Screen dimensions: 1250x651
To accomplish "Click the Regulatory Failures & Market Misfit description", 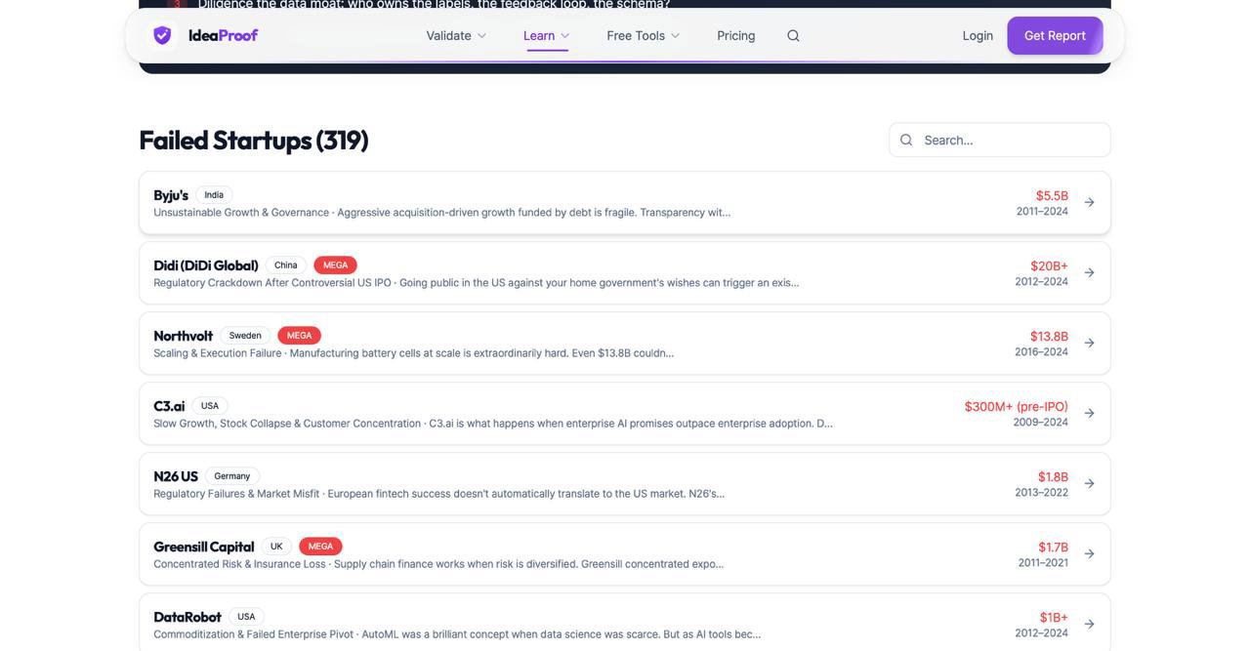I will (438, 494).
